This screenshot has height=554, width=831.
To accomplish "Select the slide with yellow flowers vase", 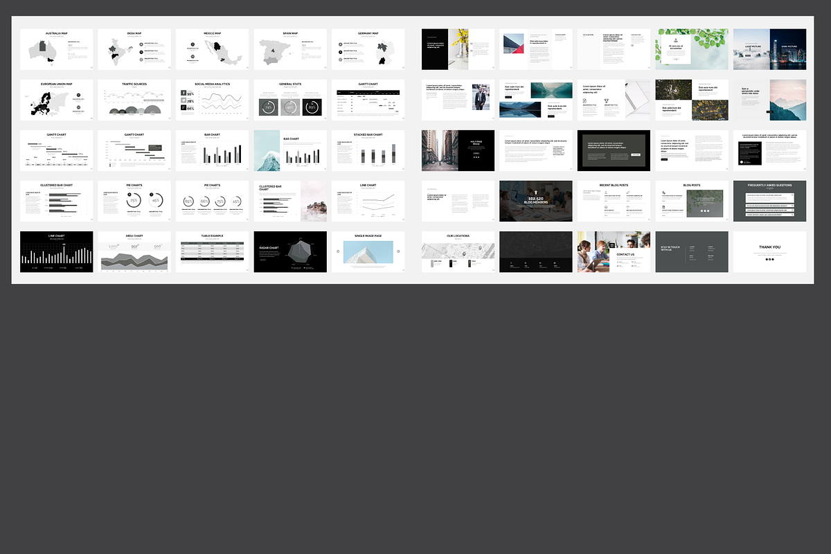I will point(458,49).
